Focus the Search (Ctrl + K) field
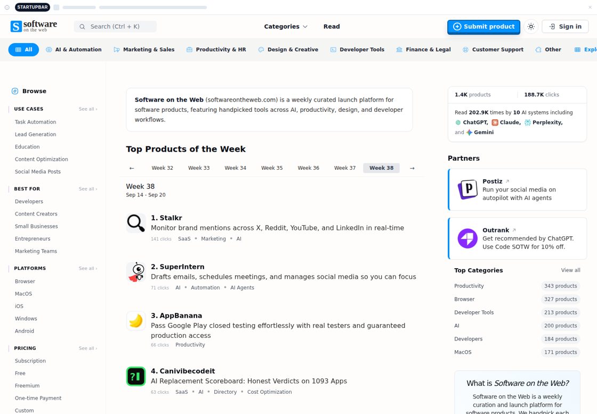The image size is (597, 414). 115,27
